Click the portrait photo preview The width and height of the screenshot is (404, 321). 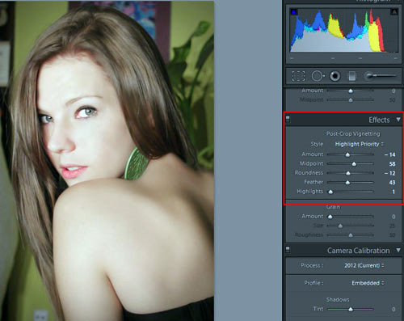pos(107,161)
